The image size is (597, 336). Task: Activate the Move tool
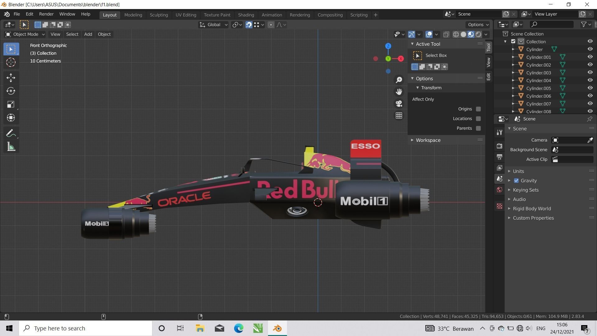coord(11,77)
